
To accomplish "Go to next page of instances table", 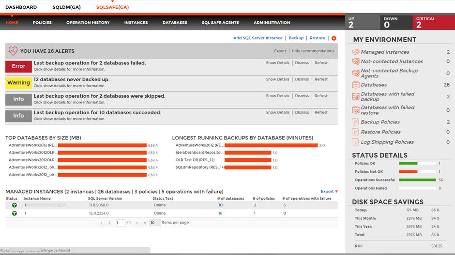I will (x=136, y=223).
